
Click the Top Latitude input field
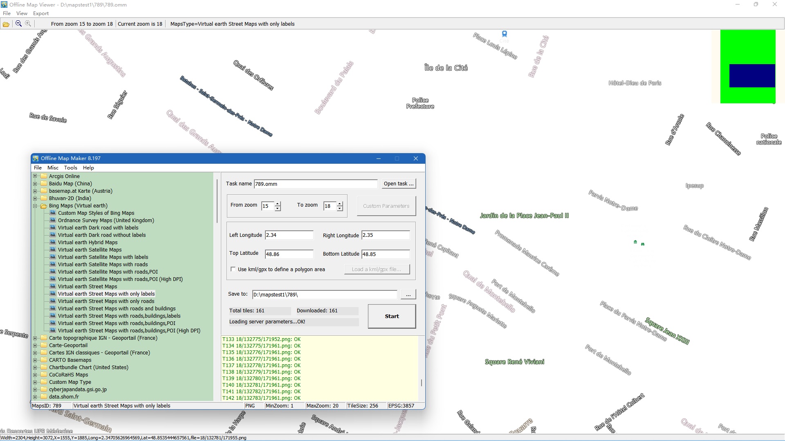[x=289, y=254]
